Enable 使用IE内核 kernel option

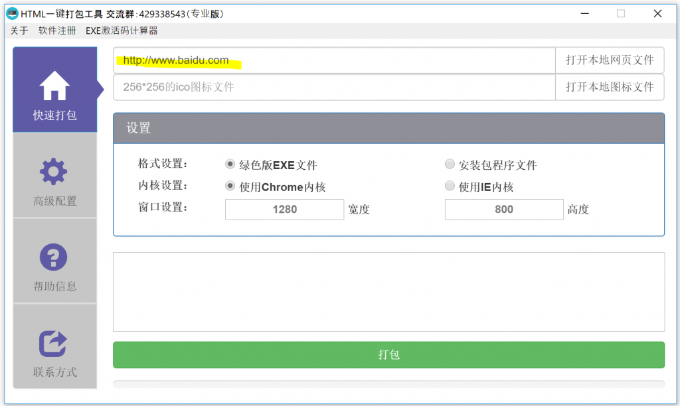click(450, 186)
